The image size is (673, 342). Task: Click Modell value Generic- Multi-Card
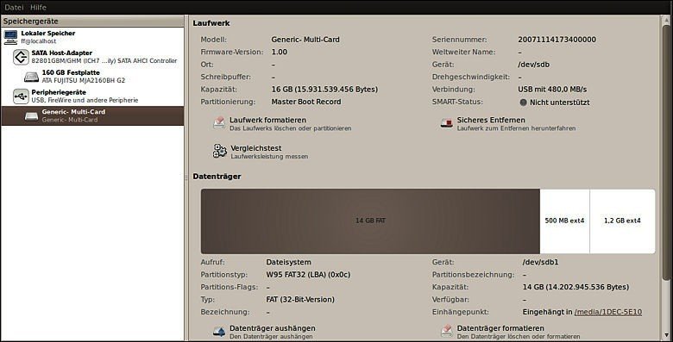tap(305, 40)
